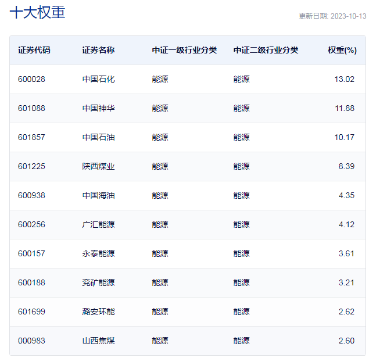Select stock name 兖矿能源
The height and width of the screenshot is (358, 369).
pos(98,282)
